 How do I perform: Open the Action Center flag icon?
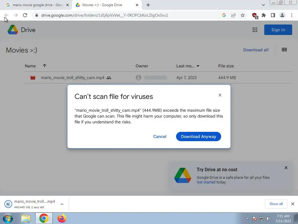click(x=255, y=218)
